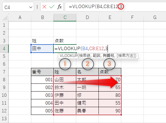
Task: Select row 3 header
Action: coord(4,41)
